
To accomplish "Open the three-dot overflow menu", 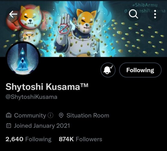I will tap(155, 14).
